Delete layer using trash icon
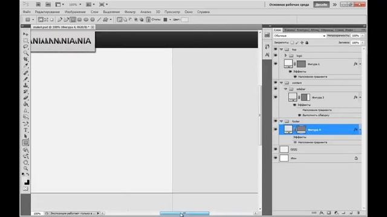387x217 pixels. point(359,213)
